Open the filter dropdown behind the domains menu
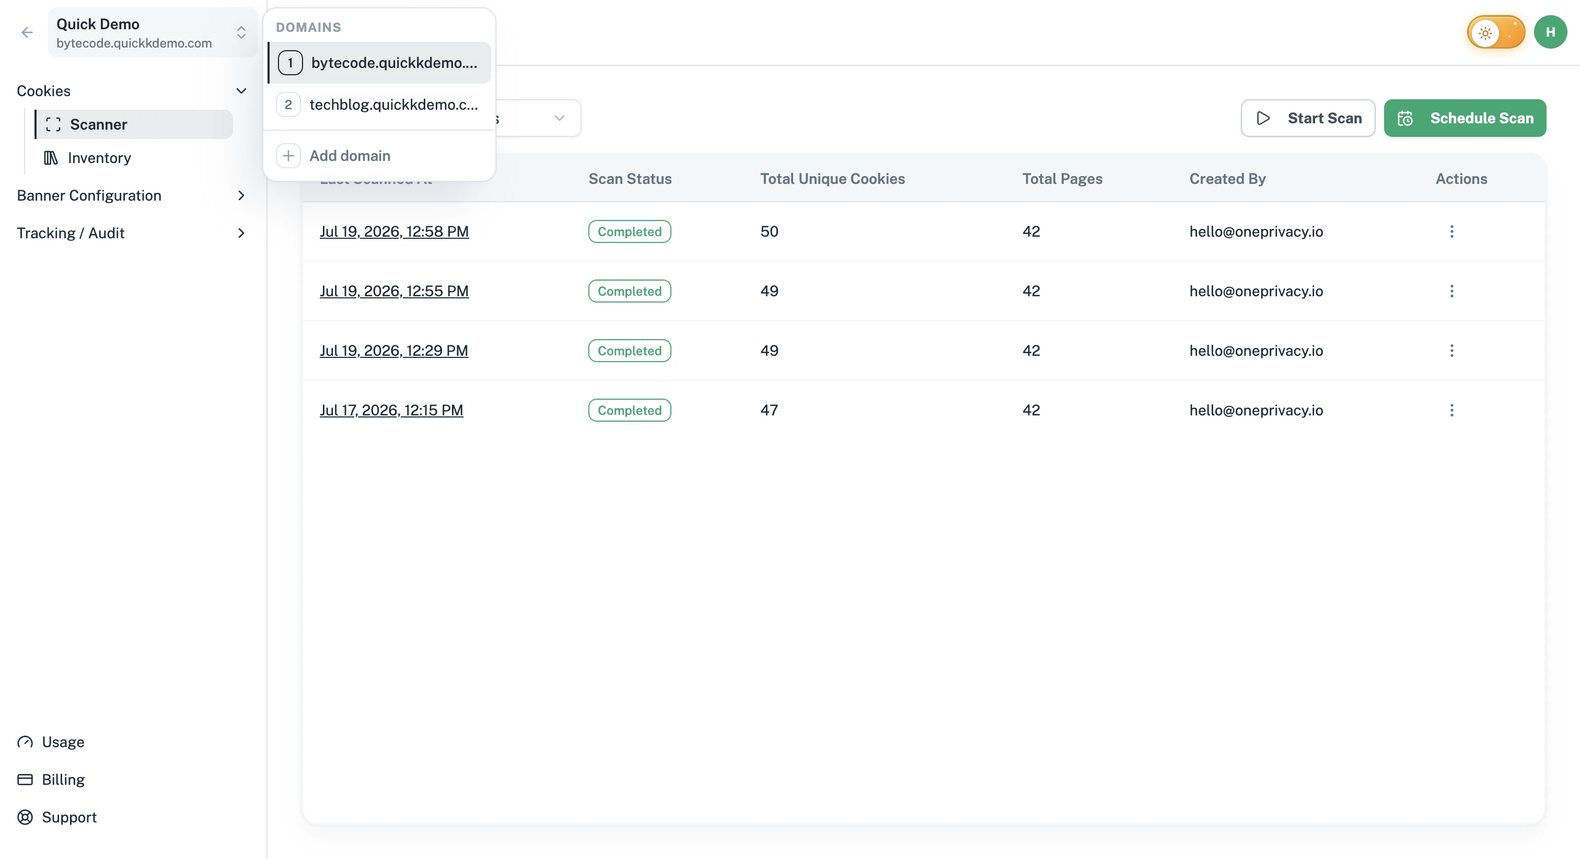1580x859 pixels. tap(539, 119)
